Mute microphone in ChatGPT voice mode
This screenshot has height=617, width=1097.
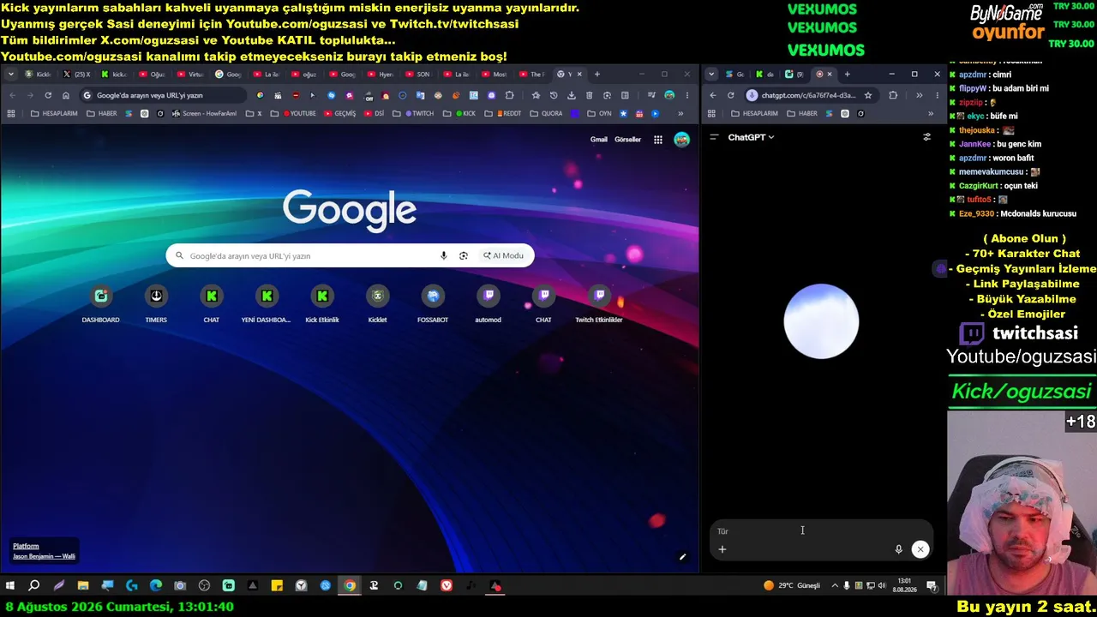[x=898, y=549]
